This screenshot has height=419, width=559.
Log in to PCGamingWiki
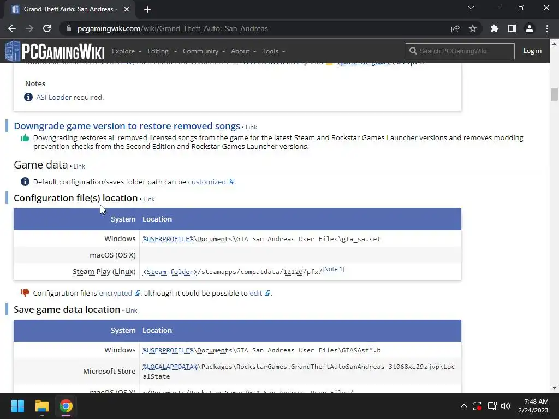coord(532,51)
